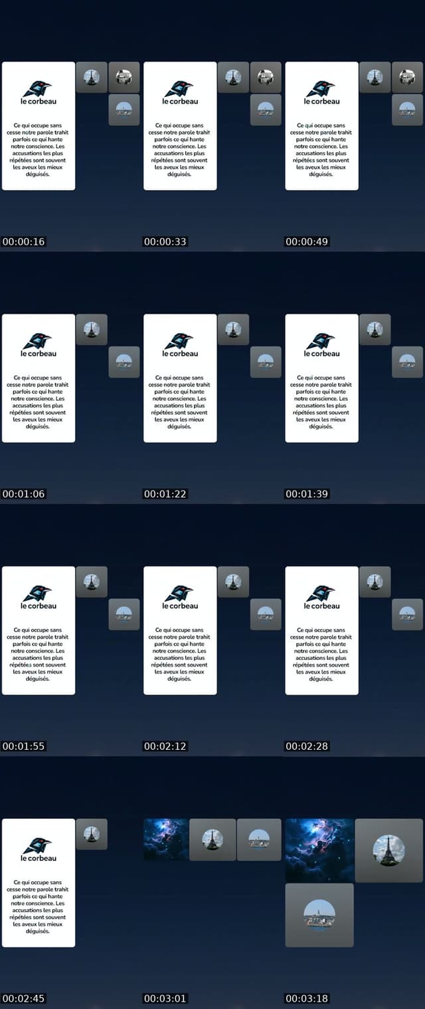Viewport: 425px width, 1009px height.
Task: Click the Eiffel Tower thumbnail in frame 00:00:49
Action: pos(375,77)
